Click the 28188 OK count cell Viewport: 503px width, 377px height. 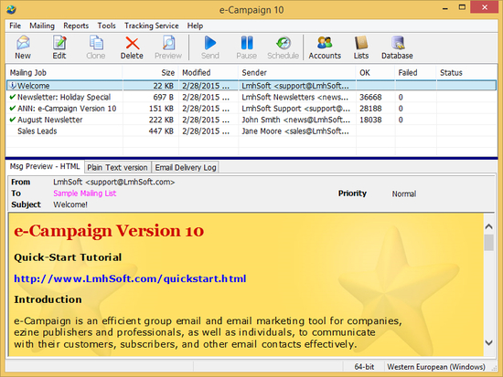point(370,109)
